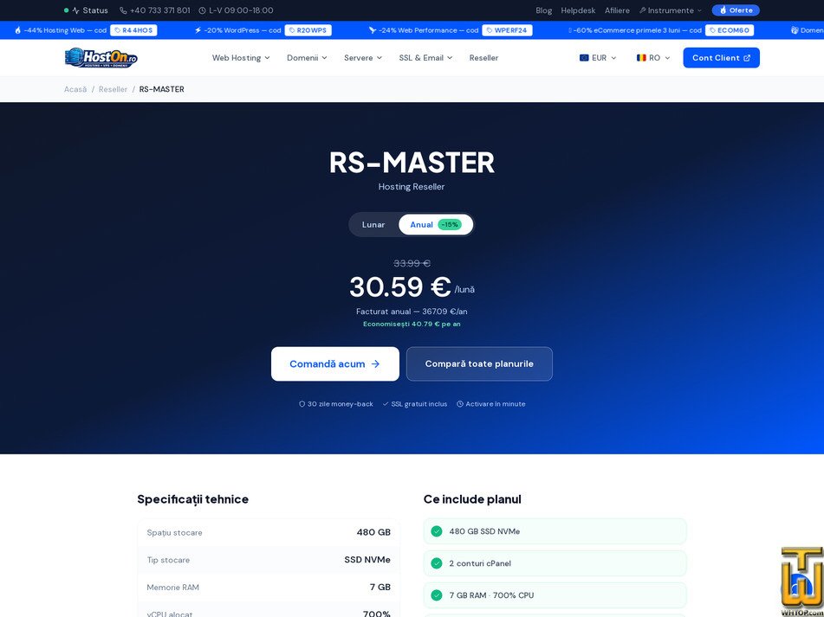Expand the SSL & Email menu

point(425,58)
